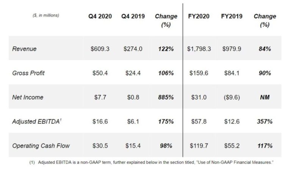Select the $119.7 FY2020 operating cash flow

click(199, 146)
